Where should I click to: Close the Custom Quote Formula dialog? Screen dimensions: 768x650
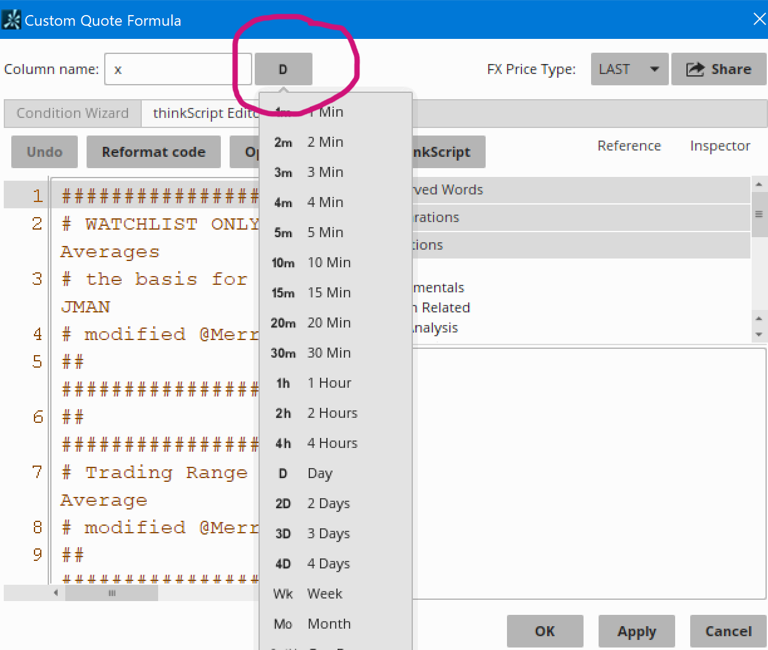coord(759,19)
